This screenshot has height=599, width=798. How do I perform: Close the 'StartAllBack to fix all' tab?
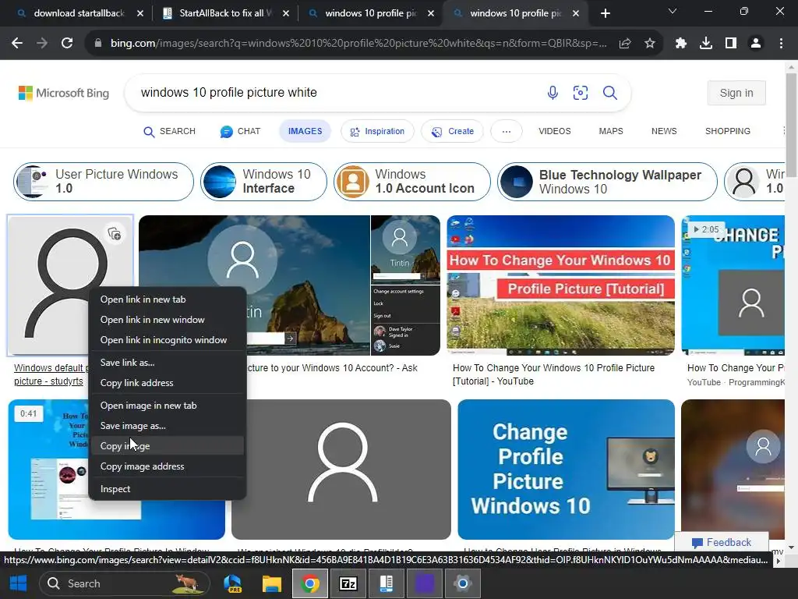click(286, 14)
